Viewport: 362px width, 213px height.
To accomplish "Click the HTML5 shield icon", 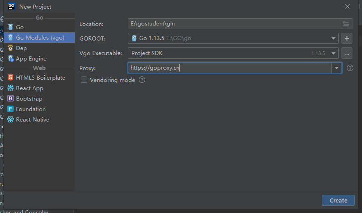I will [x=10, y=77].
